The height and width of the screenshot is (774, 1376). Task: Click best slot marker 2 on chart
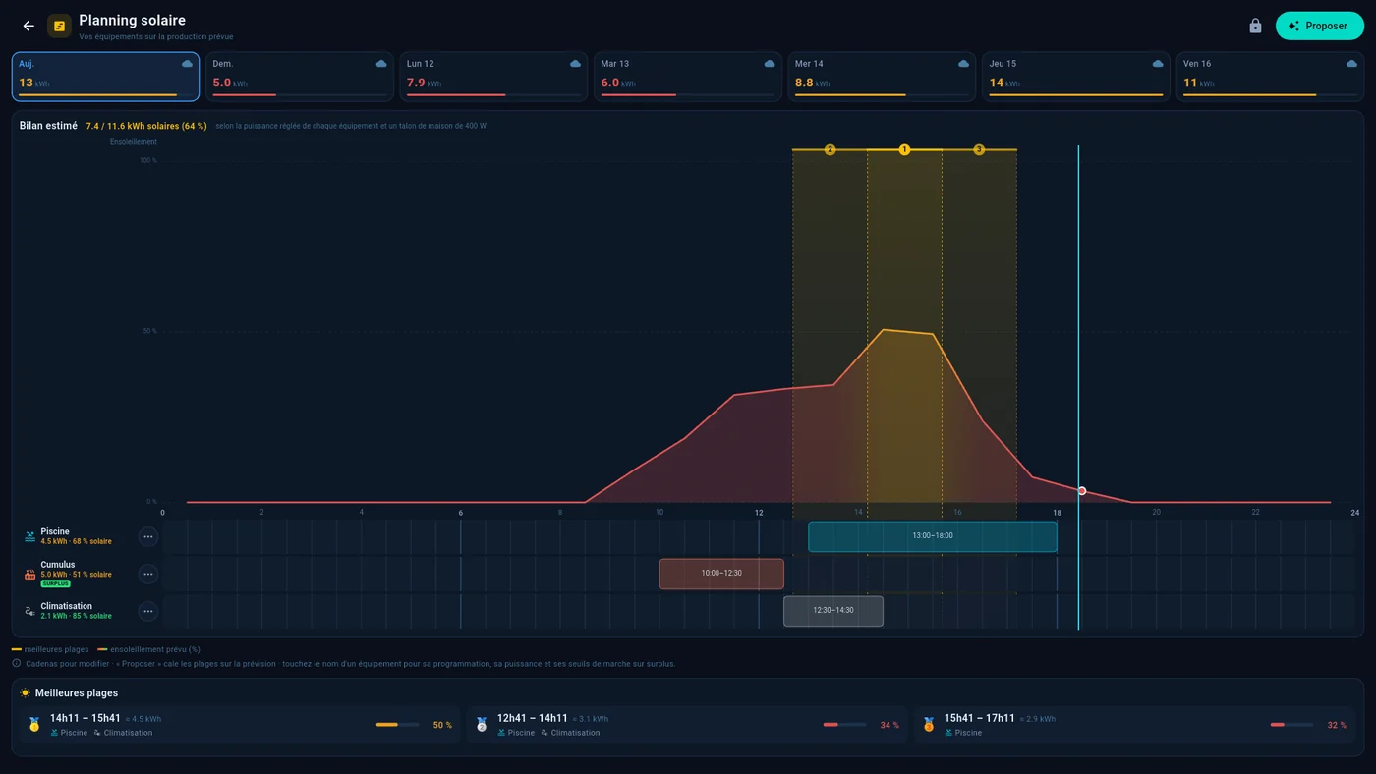click(x=830, y=150)
